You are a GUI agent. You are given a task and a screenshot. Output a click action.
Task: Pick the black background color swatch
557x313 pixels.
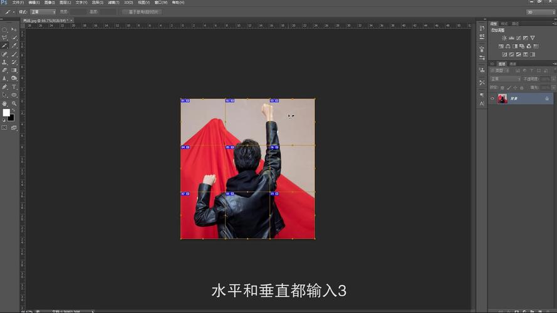[x=12, y=118]
